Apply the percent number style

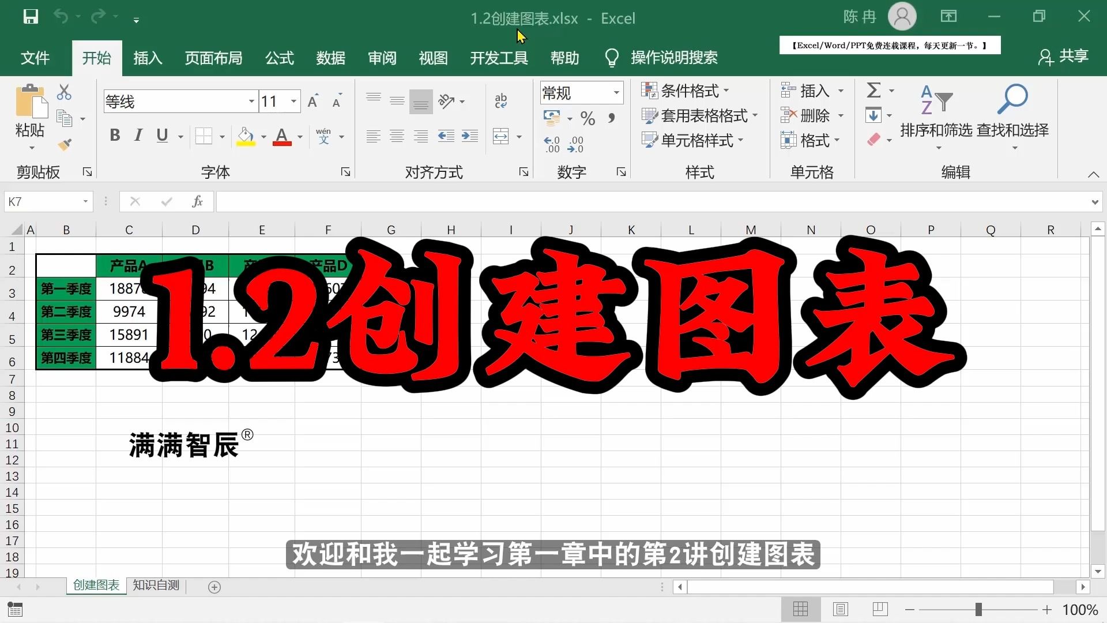(588, 118)
